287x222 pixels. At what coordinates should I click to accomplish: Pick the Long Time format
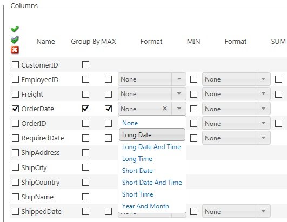[x=152, y=159]
